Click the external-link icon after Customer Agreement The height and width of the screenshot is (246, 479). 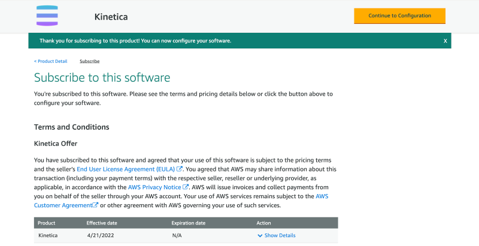pos(95,205)
